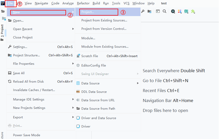Expand the New submenu
This screenshot has height=139, width=219.
[41, 12]
